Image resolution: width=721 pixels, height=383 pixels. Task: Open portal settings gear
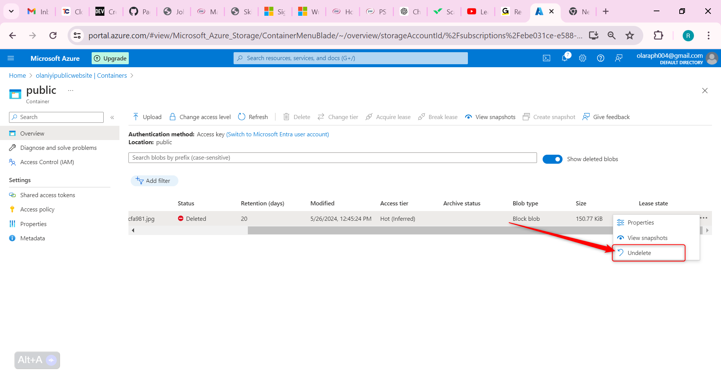[x=582, y=58]
